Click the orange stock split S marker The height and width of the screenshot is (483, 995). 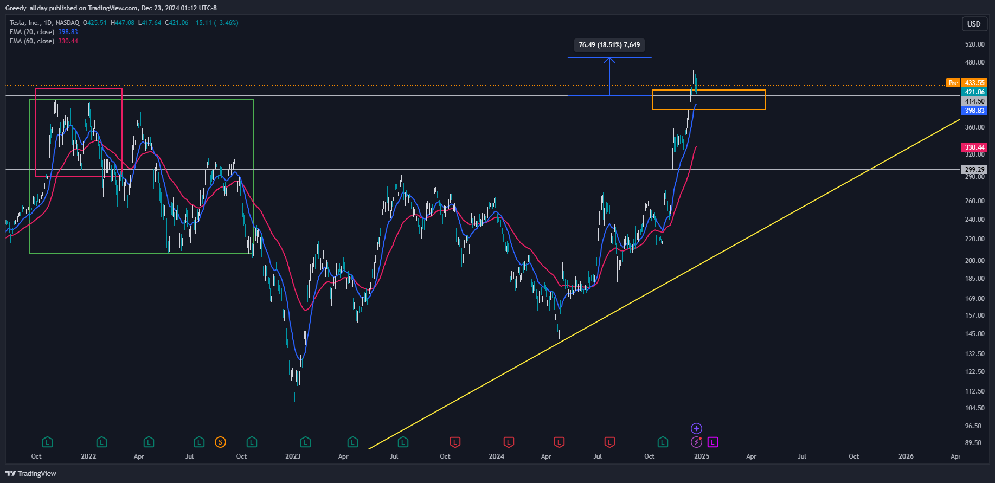(220, 442)
